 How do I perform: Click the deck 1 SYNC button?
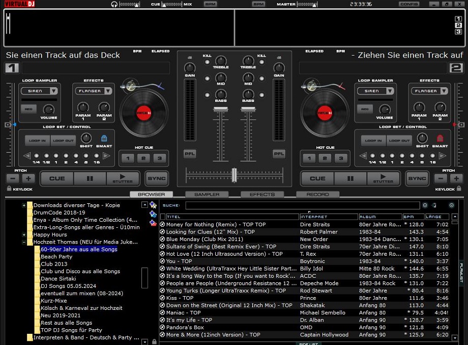click(156, 178)
